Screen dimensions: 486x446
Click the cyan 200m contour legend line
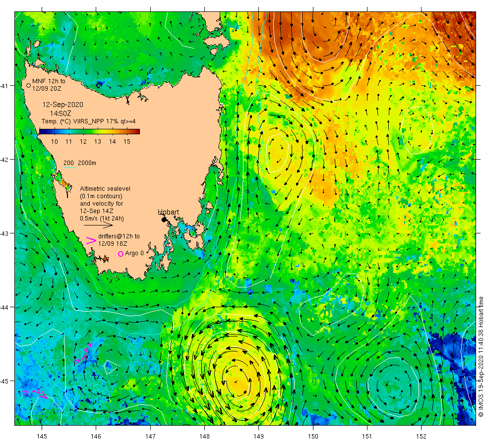click(x=70, y=168)
